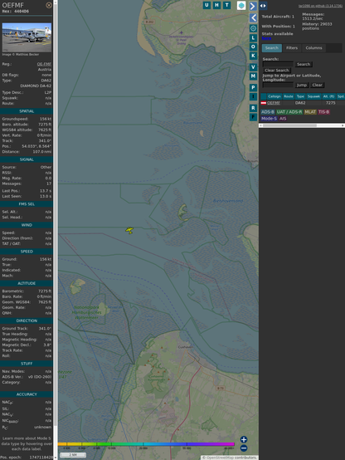Toggle the H map button

pyautogui.click(x=216, y=5)
